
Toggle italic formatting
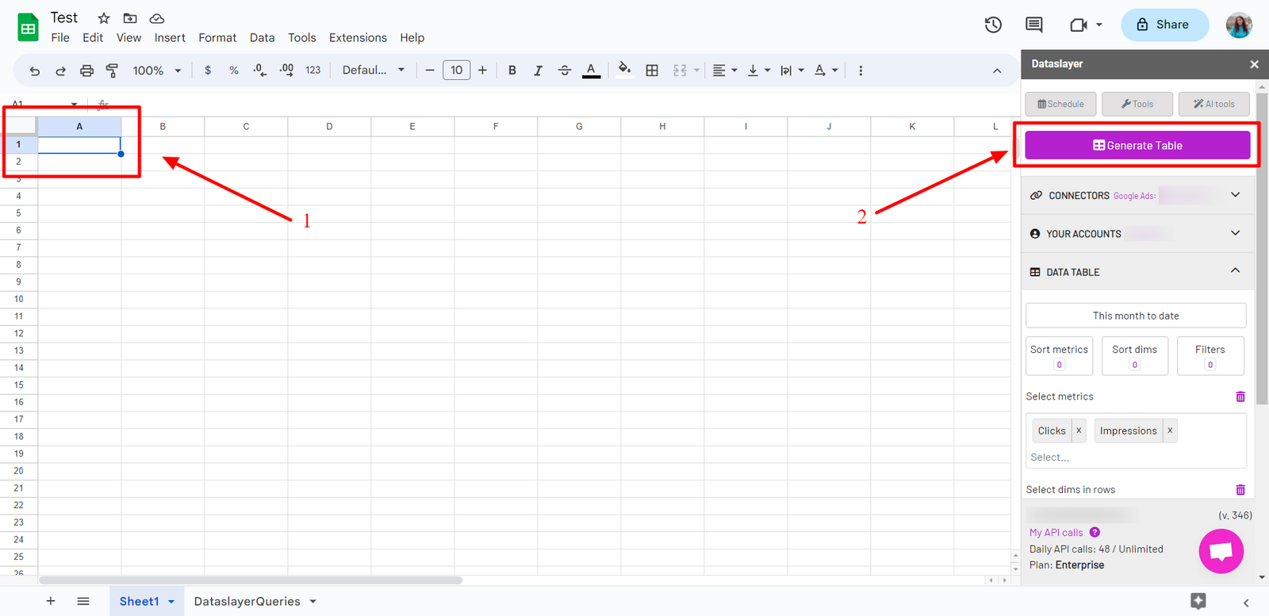[538, 71]
